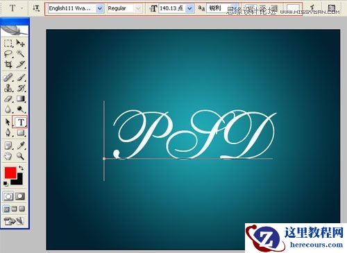
Task: Select the Eyedropper tool
Action: point(21,146)
